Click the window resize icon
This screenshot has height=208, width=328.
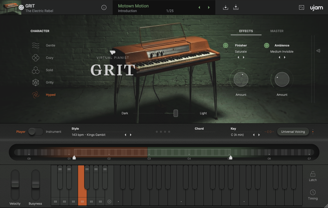[x=302, y=7]
